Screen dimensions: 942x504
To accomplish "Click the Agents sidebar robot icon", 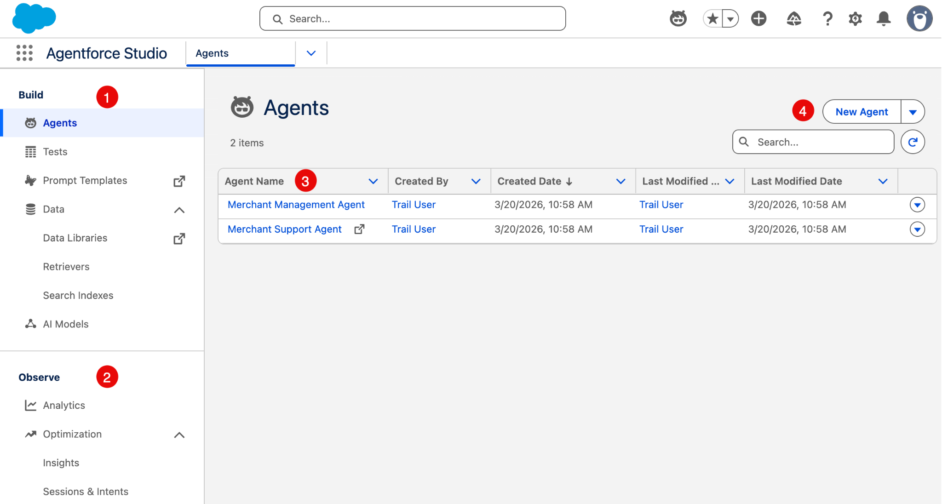I will [x=30, y=123].
